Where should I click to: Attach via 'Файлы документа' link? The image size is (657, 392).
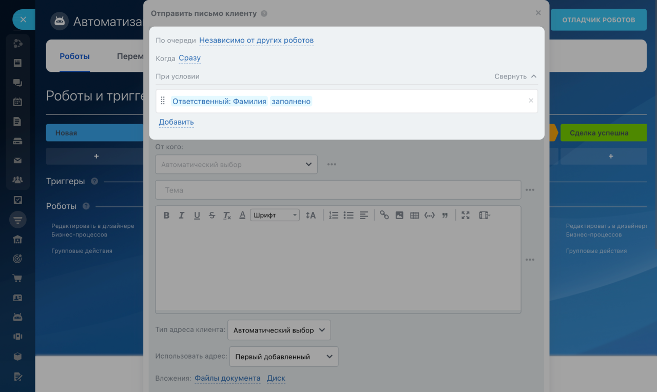tap(227, 378)
